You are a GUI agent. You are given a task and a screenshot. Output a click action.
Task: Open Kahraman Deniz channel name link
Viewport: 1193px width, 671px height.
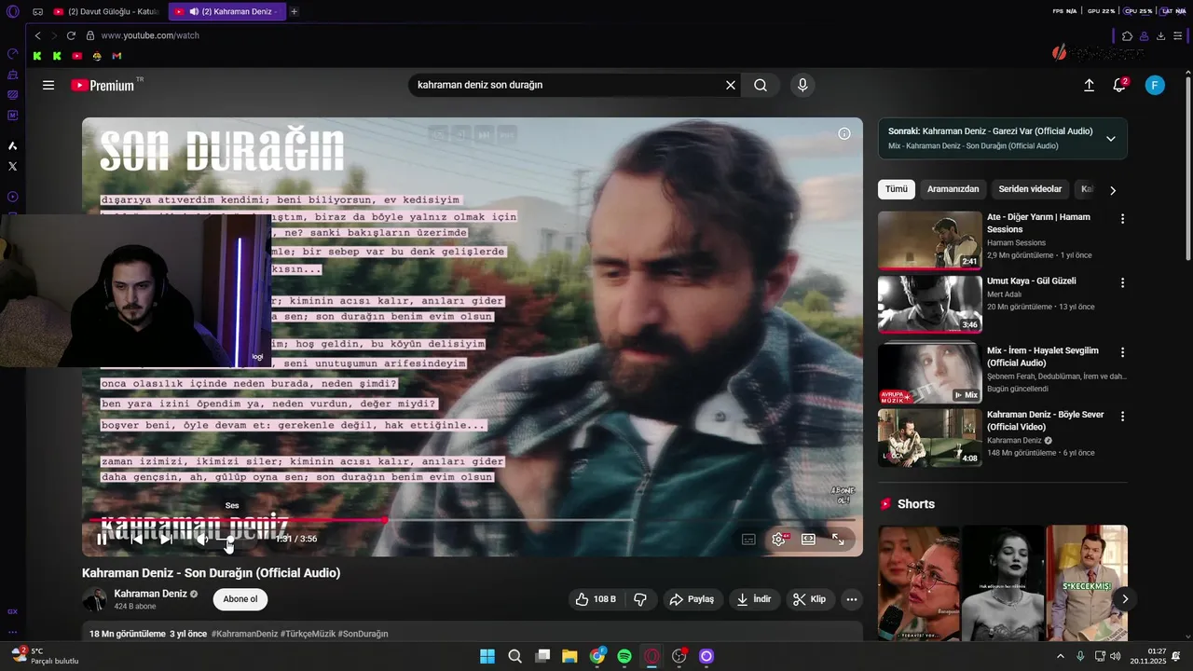coord(151,594)
